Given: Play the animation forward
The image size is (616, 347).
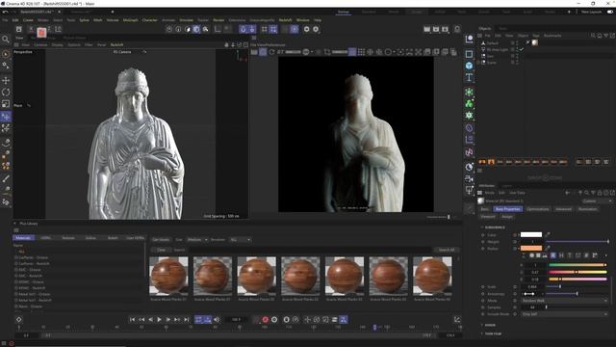Looking at the screenshot, I should tap(159, 320).
